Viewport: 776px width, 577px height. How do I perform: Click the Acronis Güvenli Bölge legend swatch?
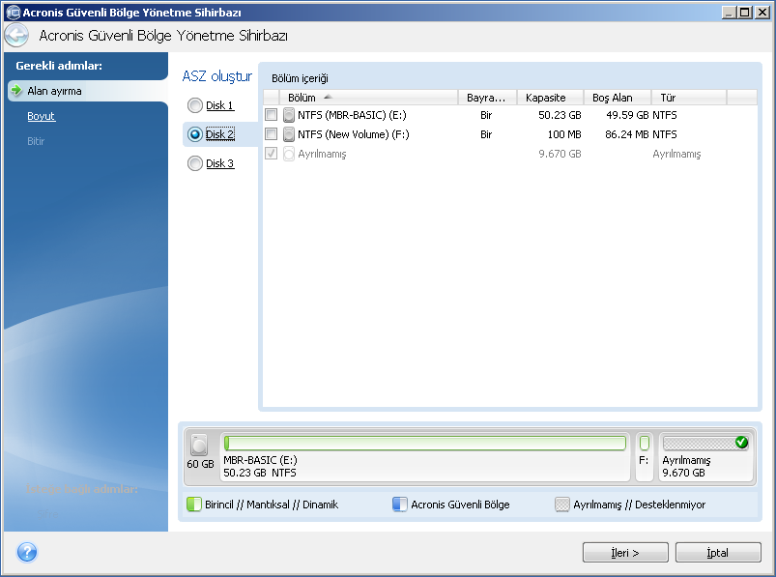point(399,505)
